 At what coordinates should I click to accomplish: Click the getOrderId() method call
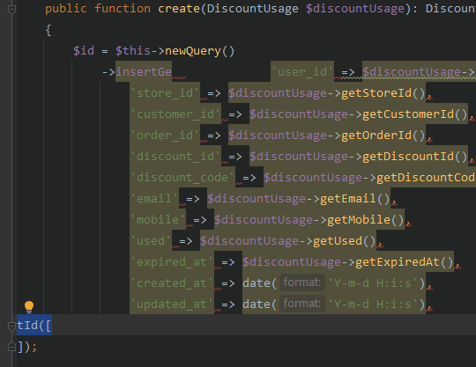tap(383, 136)
